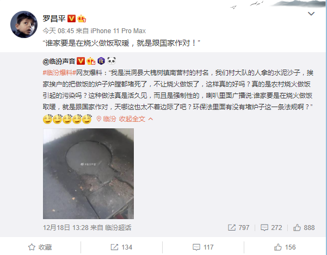Like the original post with 888 likes
The image size is (327, 255).
304,227
